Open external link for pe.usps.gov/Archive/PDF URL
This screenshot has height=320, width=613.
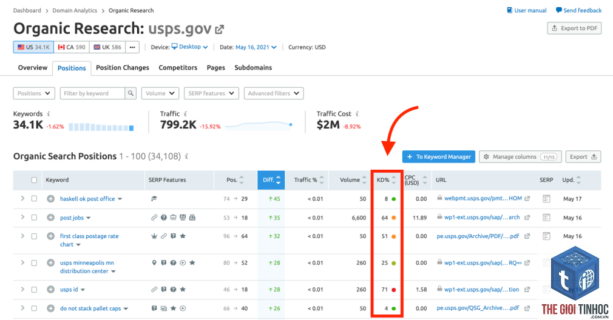[527, 236]
